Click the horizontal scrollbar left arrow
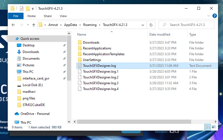 (75, 122)
